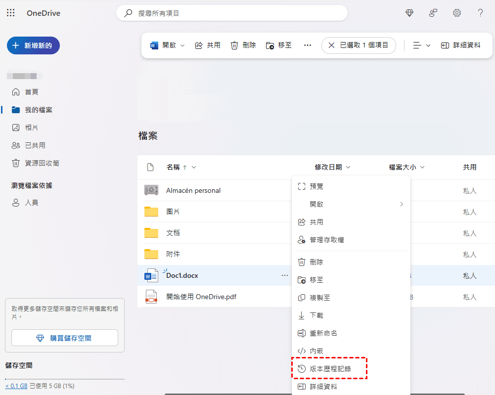
Task: Choose 下載 in the context menu
Action: (351, 315)
